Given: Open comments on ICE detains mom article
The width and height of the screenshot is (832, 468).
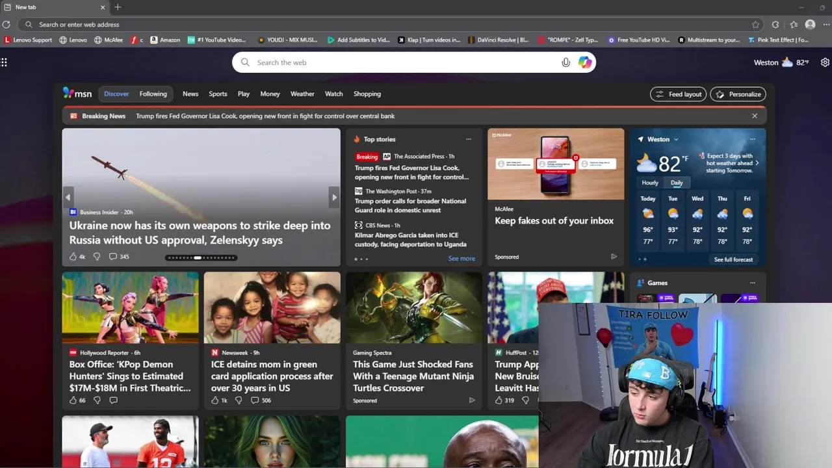Looking at the screenshot, I should coord(261,400).
